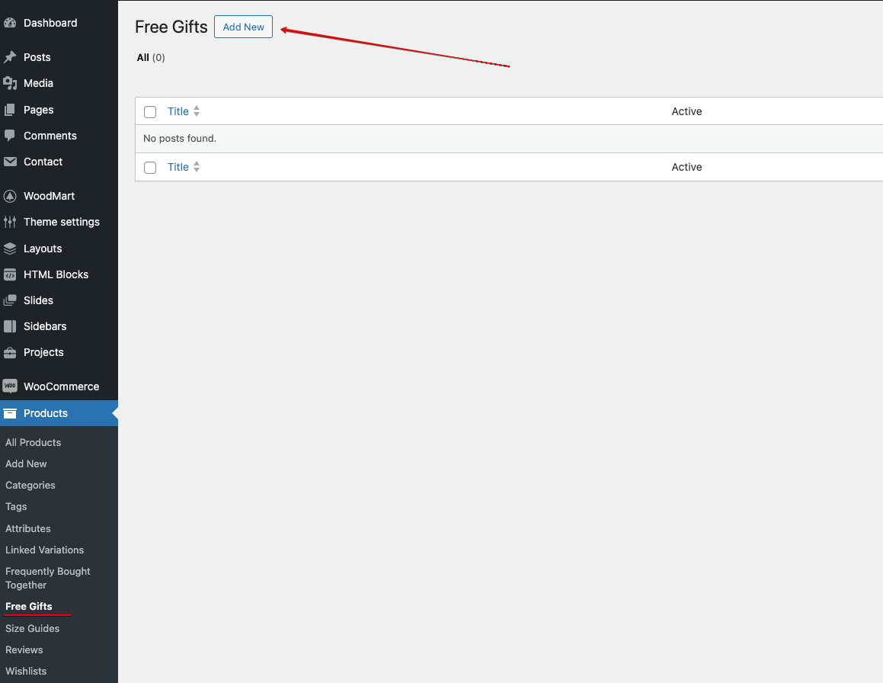Click the Active label in table footer
Image resolution: width=883 pixels, height=683 pixels.
tap(686, 167)
